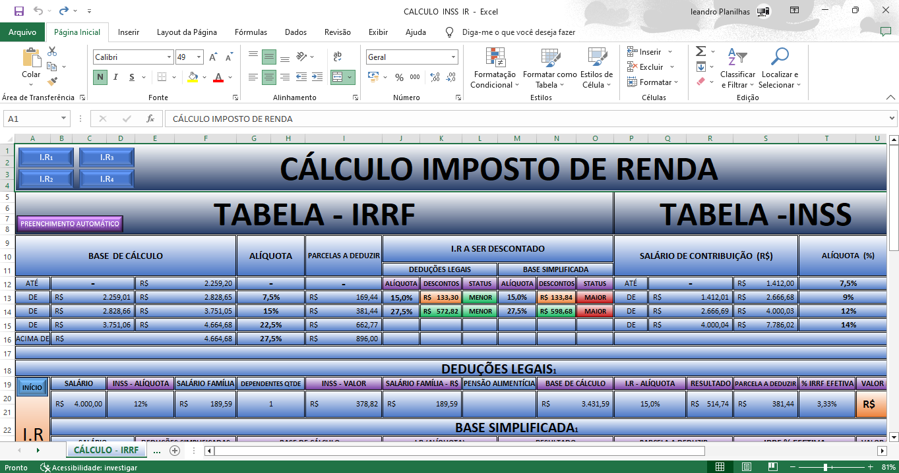The image size is (899, 473).
Task: Expand the Geral number format dropdown
Action: click(x=453, y=57)
